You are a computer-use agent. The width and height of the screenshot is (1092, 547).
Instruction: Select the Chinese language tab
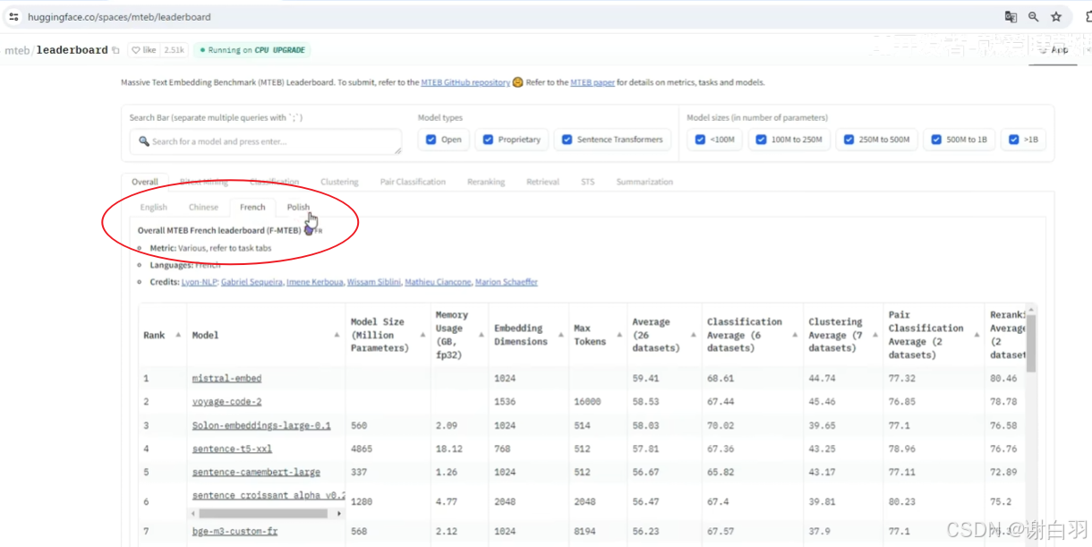point(203,207)
